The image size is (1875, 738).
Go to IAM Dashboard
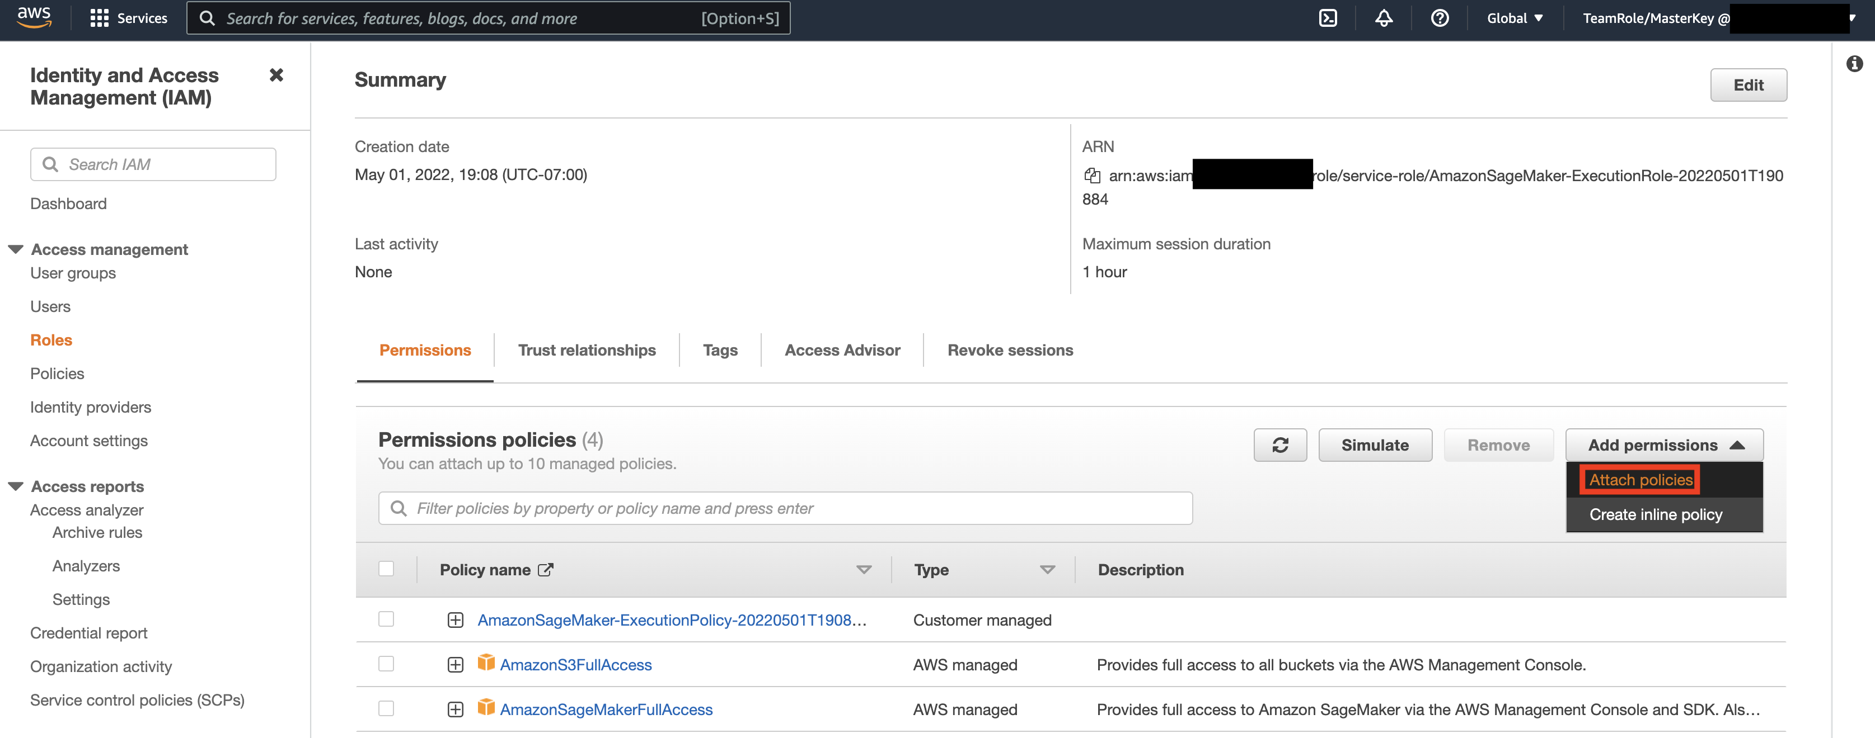click(x=68, y=204)
